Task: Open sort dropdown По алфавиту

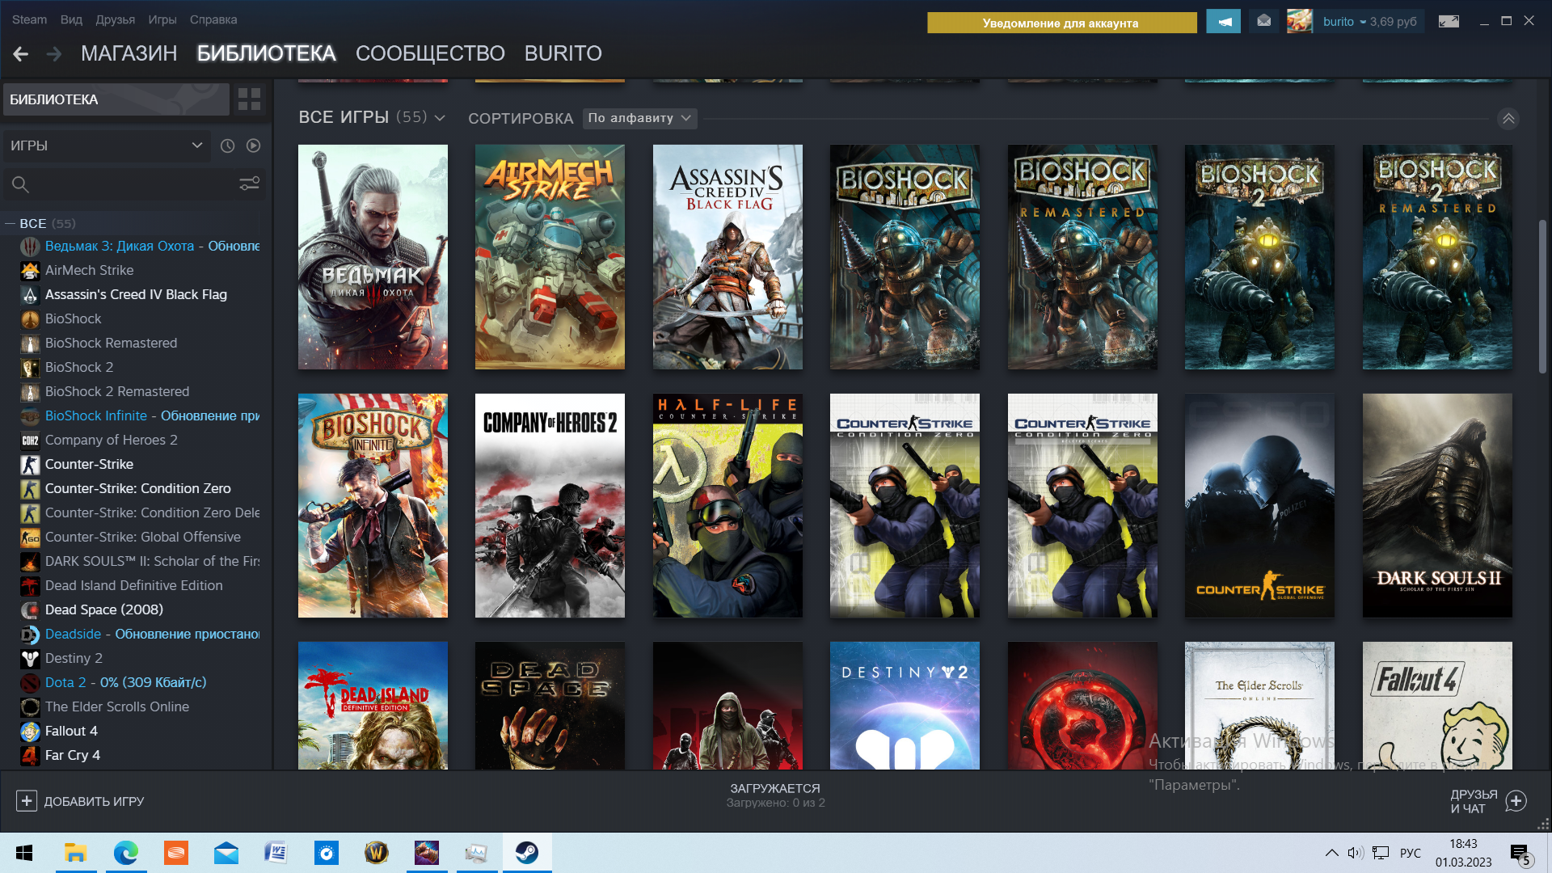Action: pyautogui.click(x=639, y=118)
